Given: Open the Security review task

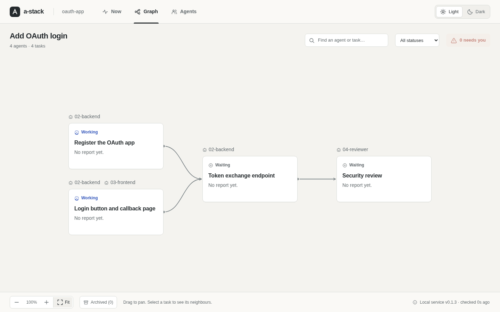Looking at the screenshot, I should point(384,179).
